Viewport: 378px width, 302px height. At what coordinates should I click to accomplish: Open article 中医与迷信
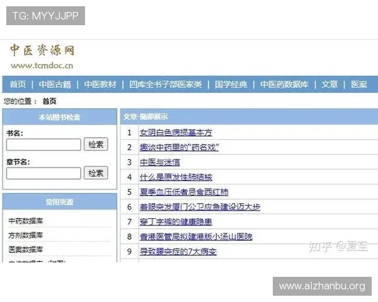(x=160, y=162)
